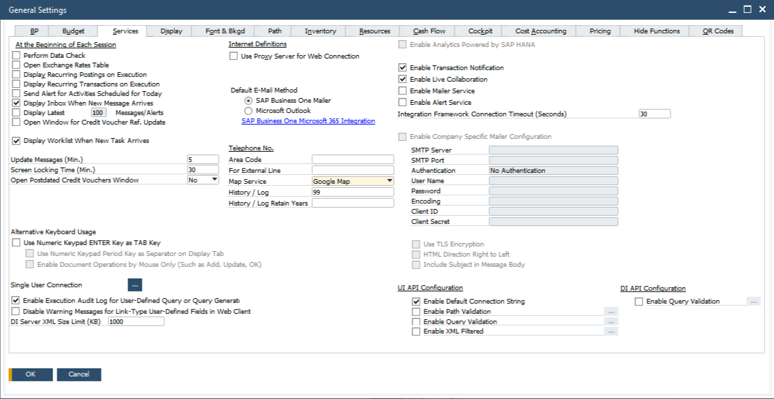Check Disable Warning Messages for Link-Type Fields
The width and height of the screenshot is (774, 399).
15,311
